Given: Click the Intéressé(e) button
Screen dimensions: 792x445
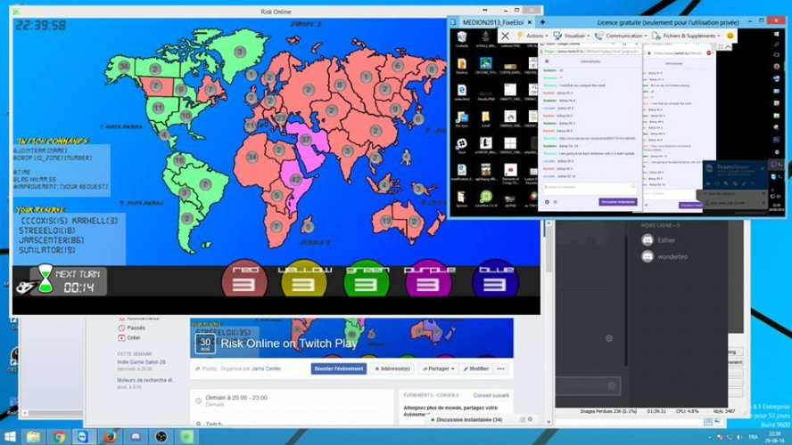Looking at the screenshot, I should point(392,368).
